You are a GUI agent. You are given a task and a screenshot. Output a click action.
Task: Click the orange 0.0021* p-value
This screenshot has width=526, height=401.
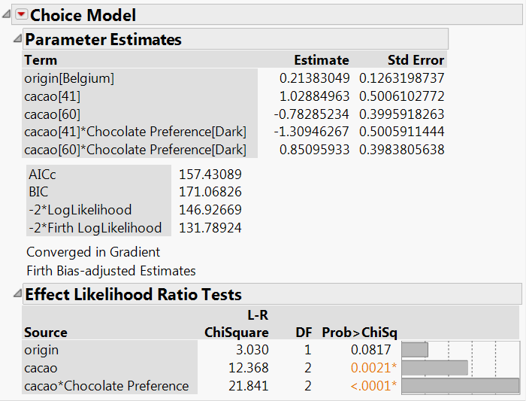(374, 368)
